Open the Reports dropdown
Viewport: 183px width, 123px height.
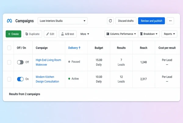coord(169,34)
